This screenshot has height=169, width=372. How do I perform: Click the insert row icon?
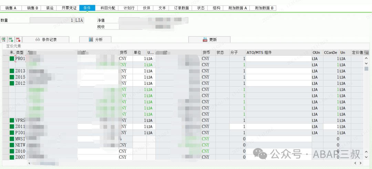[11, 40]
